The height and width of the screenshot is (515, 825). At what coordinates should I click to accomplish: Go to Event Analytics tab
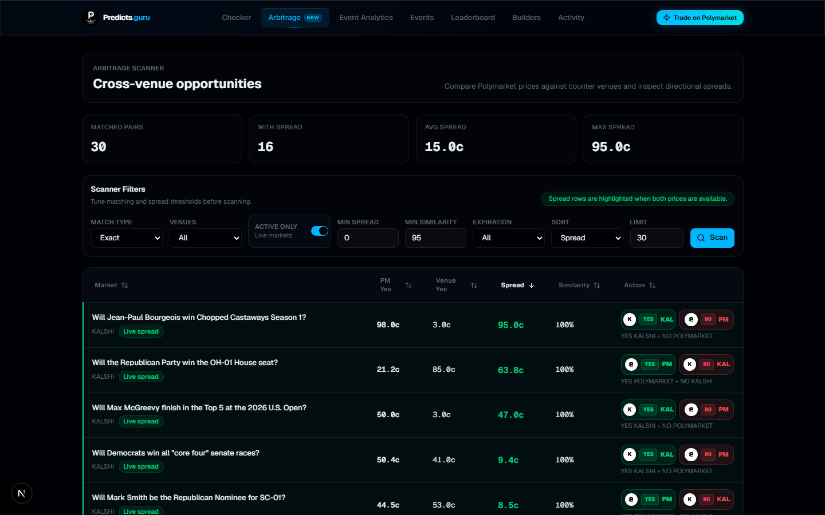[x=366, y=18]
